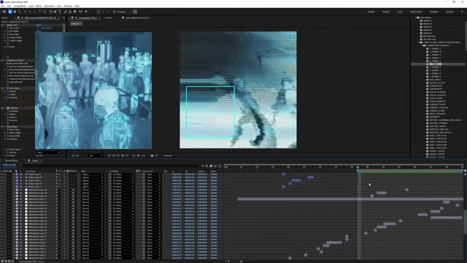Screen dimensions: 467x263
Task: Toggle visibility of Shape Layer 8
Action: pos(2,180)
